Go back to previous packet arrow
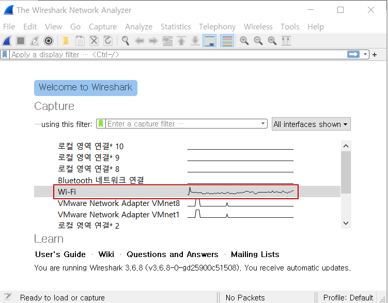The image size is (388, 303). pyautogui.click(x=139, y=41)
